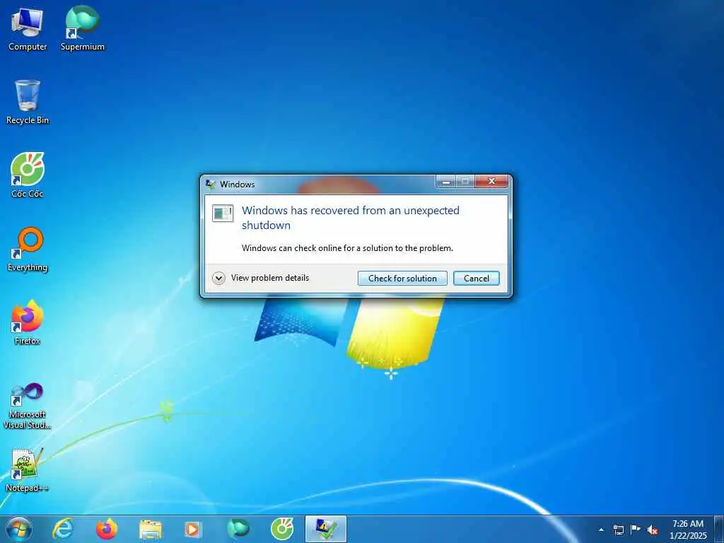This screenshot has width=724, height=543.
Task: Open the clock showing 7:26 AM
Action: pos(687,530)
